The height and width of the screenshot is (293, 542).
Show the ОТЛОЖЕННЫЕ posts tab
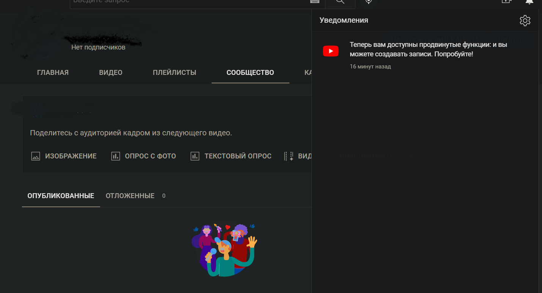coord(130,196)
